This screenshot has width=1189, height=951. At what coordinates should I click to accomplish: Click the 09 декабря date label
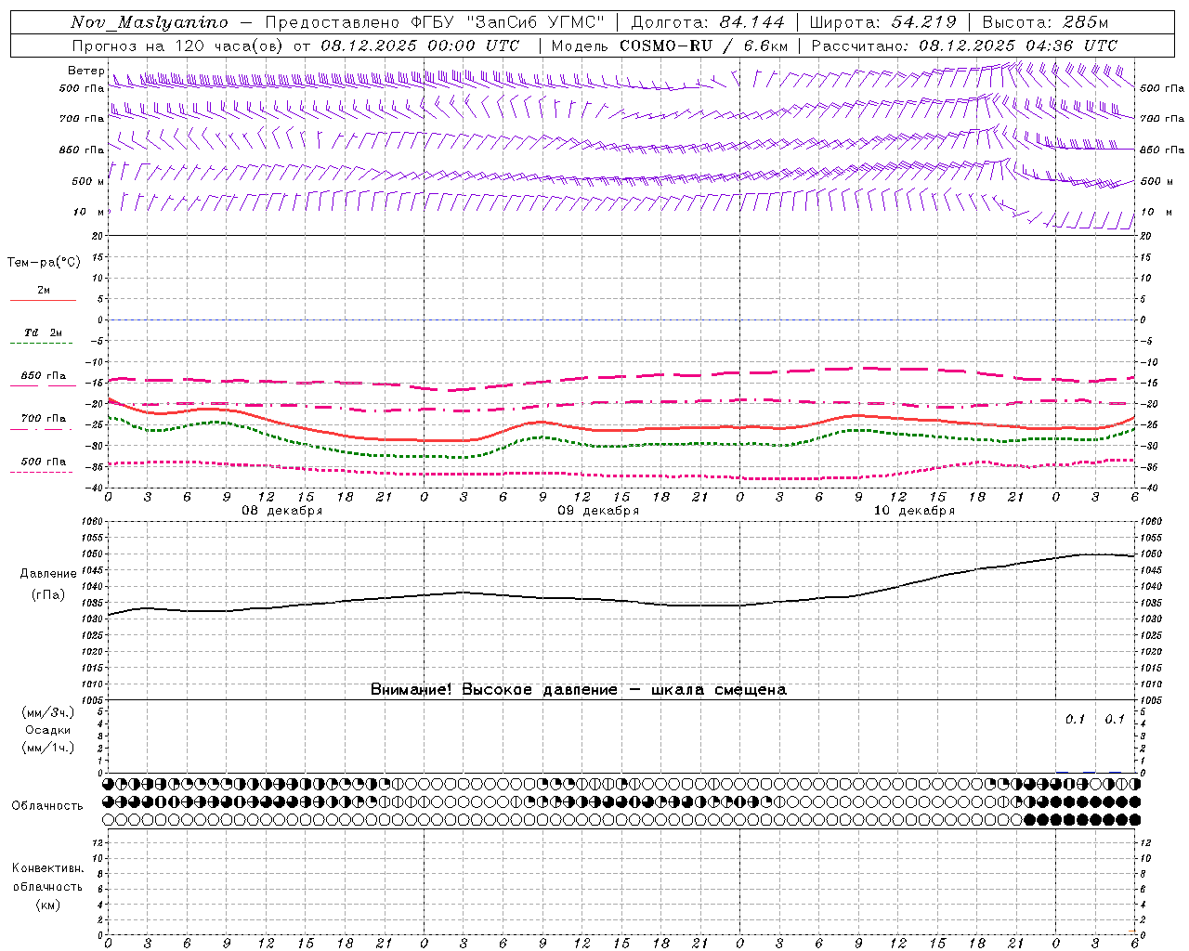pos(598,511)
